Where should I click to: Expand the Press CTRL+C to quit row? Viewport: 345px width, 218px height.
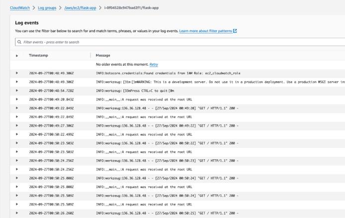coord(17,91)
